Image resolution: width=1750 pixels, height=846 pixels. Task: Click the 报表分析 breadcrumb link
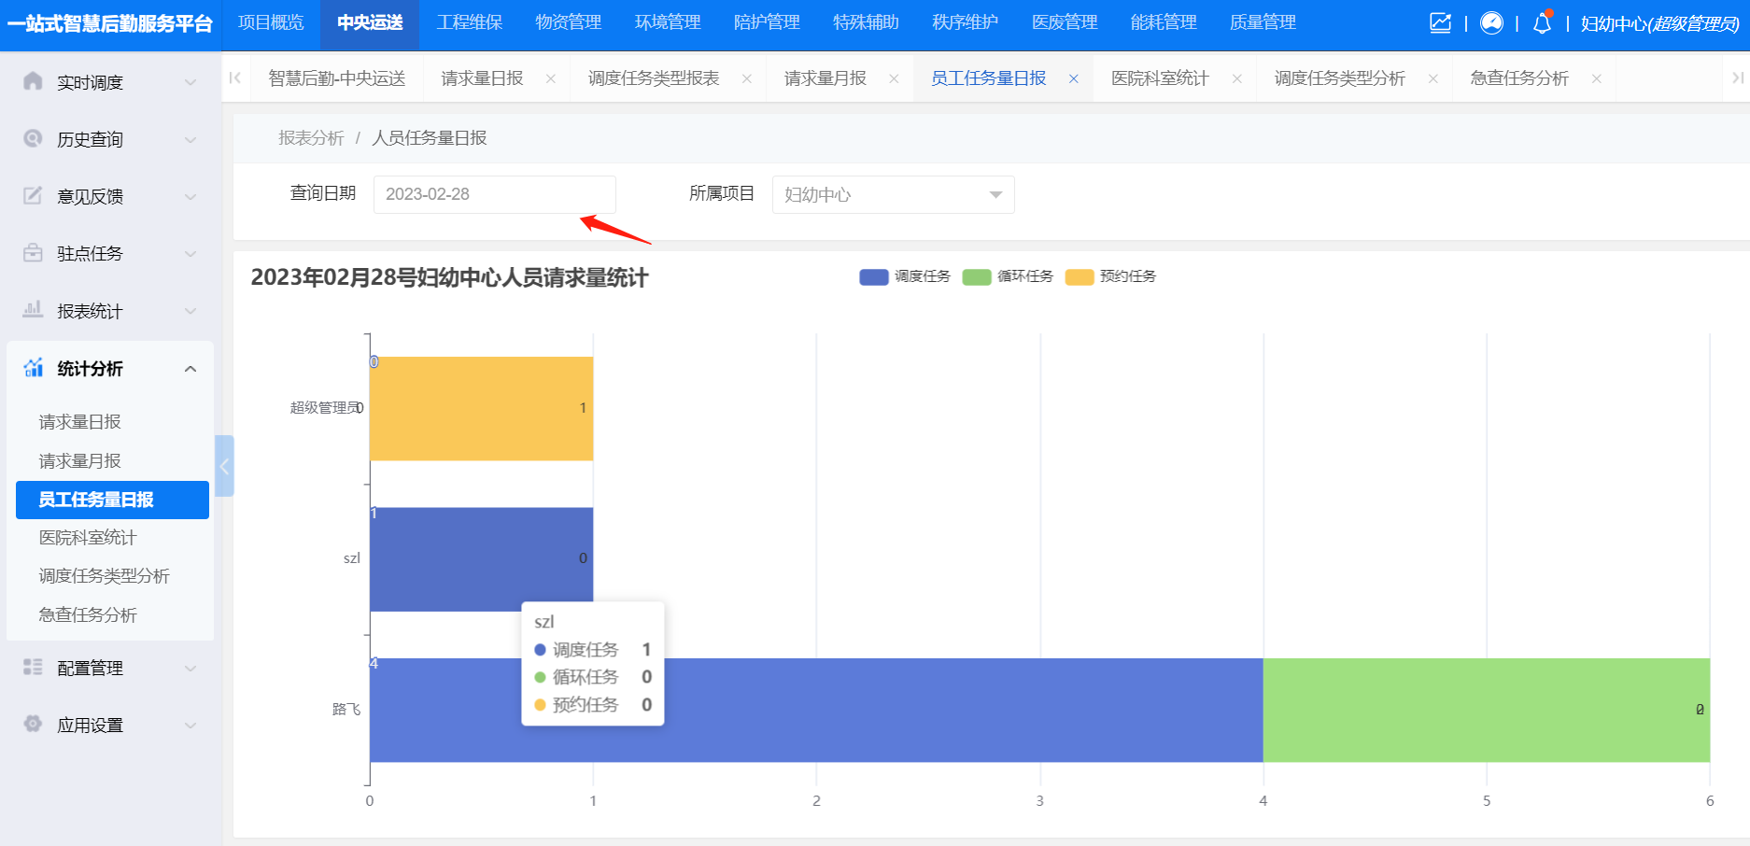(311, 138)
